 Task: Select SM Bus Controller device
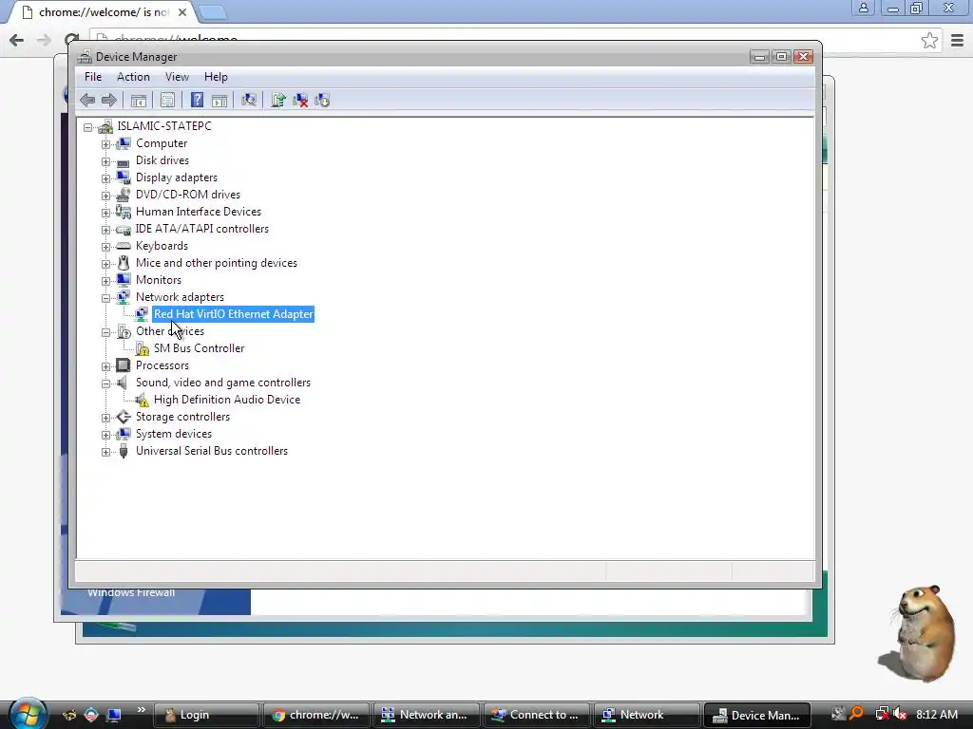coord(200,348)
